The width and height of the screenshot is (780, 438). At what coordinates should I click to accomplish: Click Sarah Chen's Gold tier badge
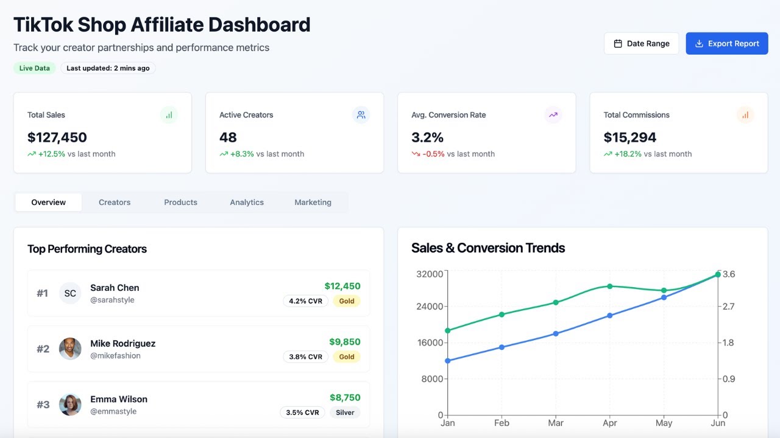coord(347,301)
